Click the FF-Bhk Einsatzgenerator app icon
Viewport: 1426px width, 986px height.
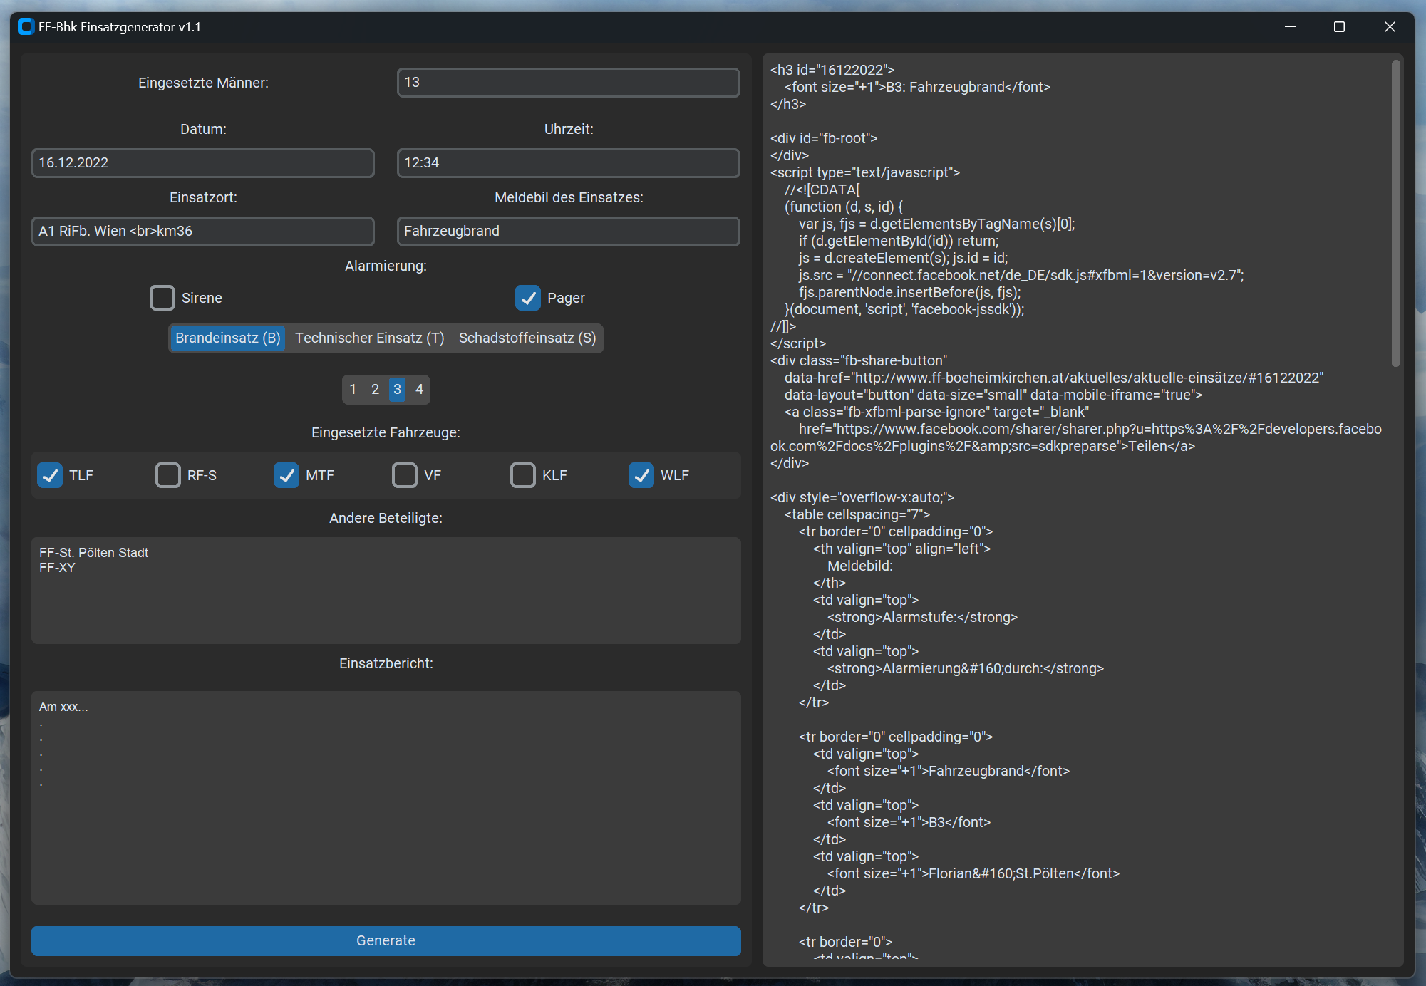[26, 27]
